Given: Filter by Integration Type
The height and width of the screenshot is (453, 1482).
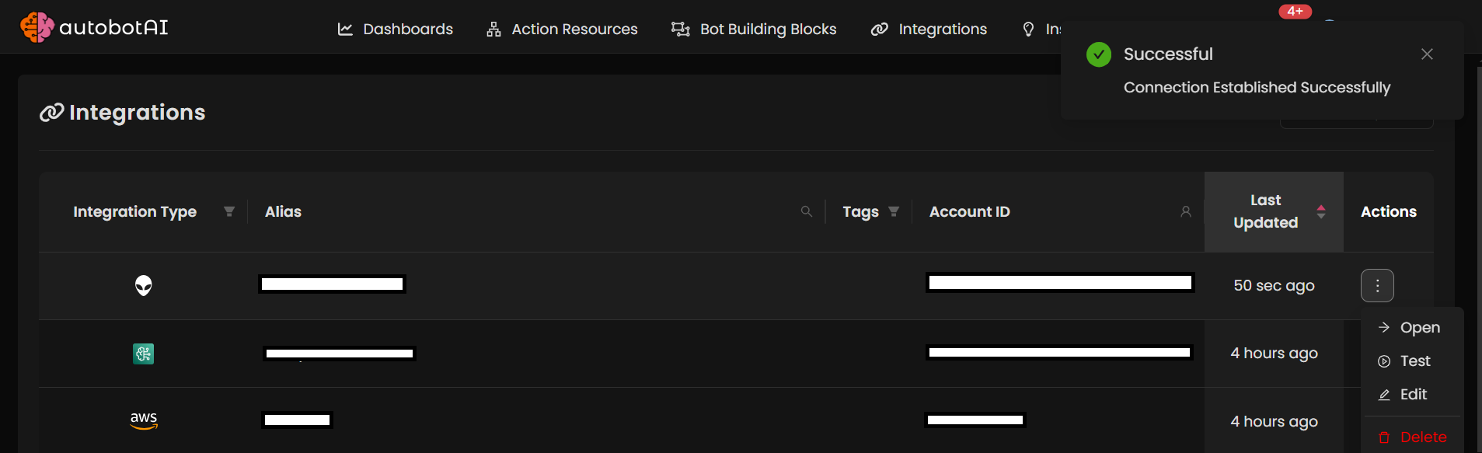Looking at the screenshot, I should click(229, 211).
